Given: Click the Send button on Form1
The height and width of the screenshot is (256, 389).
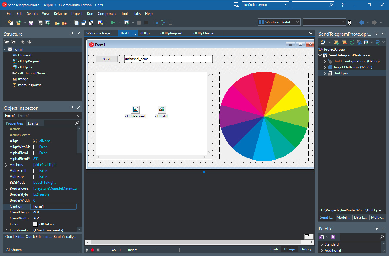Looking at the screenshot, I should 107,59.
